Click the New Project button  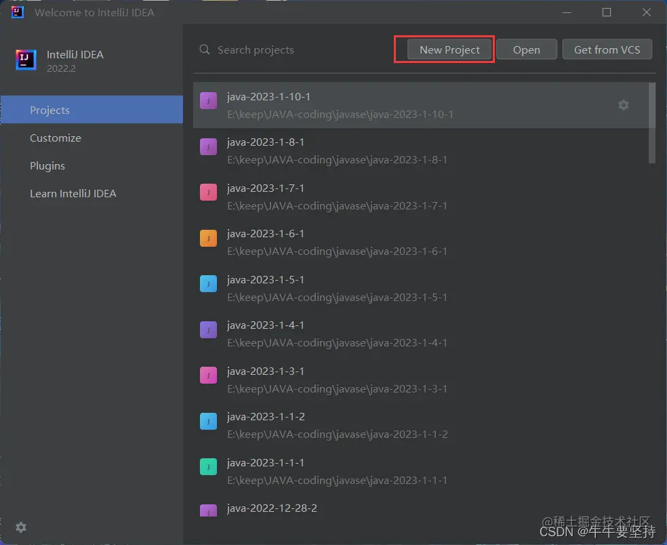pyautogui.click(x=449, y=49)
